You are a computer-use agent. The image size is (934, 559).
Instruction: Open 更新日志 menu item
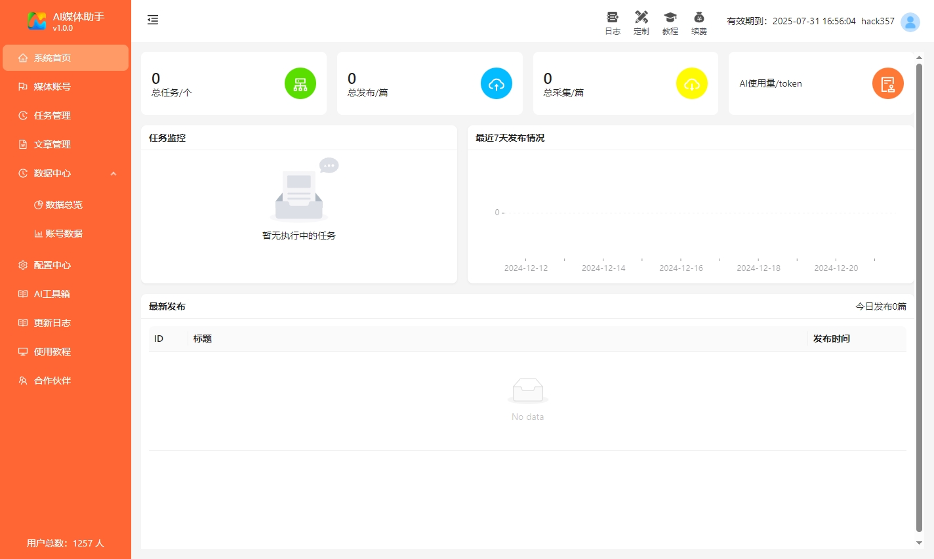click(x=66, y=323)
